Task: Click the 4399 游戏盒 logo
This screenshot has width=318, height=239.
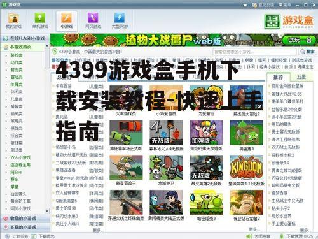Action: click(x=289, y=22)
